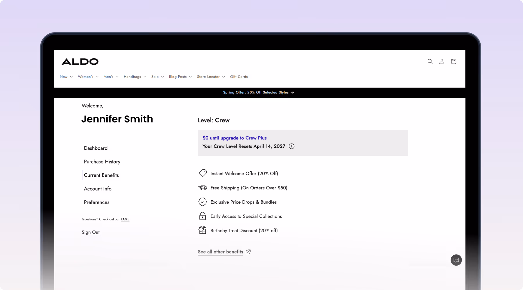This screenshot has width=523, height=290.
Task: Click Your Crew Level Resets April 14, 2027
Action: coord(244,146)
